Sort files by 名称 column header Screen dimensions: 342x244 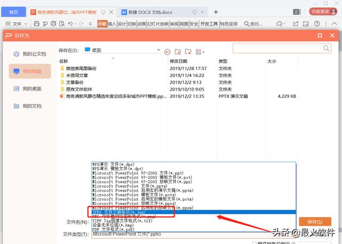[64, 61]
